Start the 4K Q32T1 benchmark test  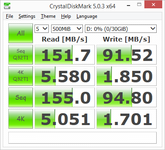click(21, 76)
